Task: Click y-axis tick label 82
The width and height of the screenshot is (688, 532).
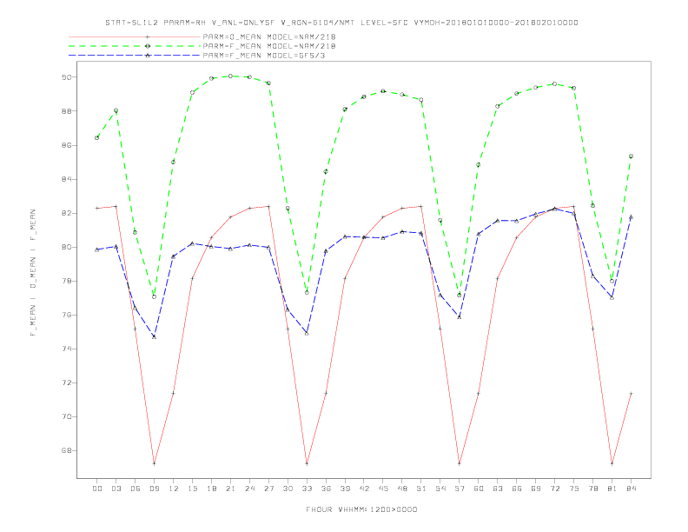Action: (66, 213)
